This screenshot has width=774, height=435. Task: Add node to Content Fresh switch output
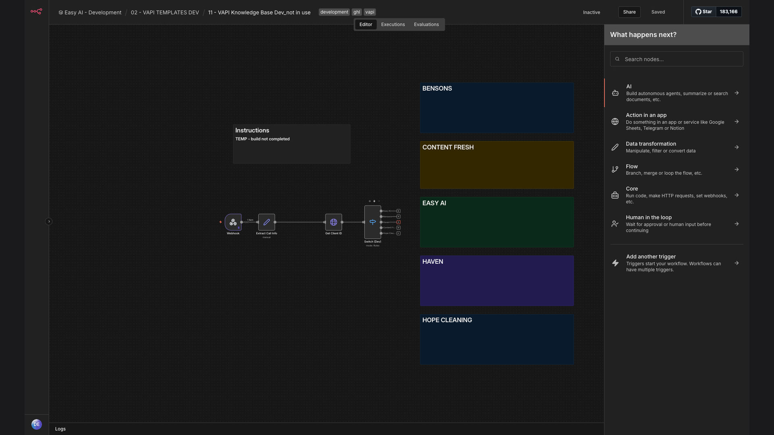pyautogui.click(x=398, y=228)
